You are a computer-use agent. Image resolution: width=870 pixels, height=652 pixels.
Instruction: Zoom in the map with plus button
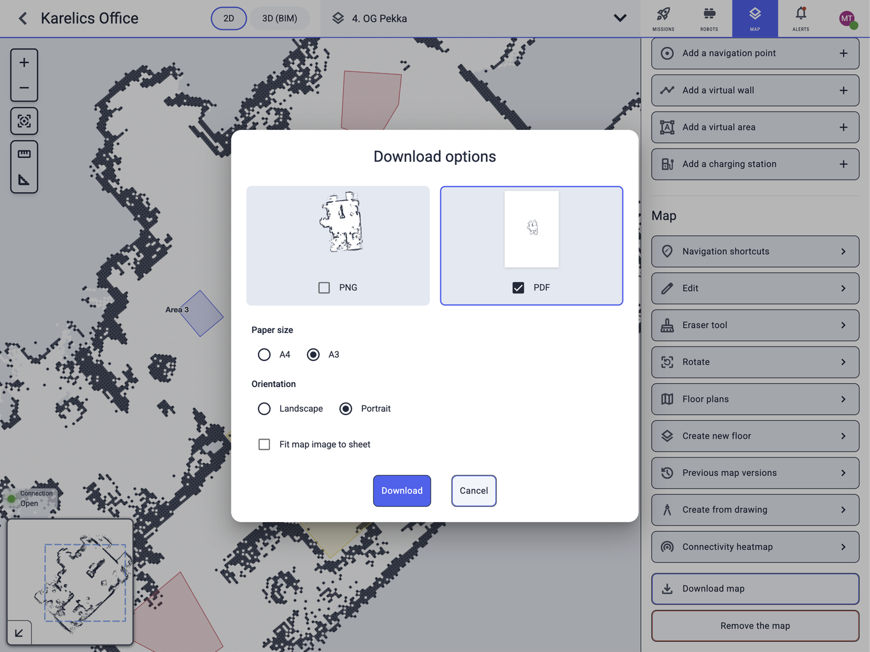click(24, 62)
